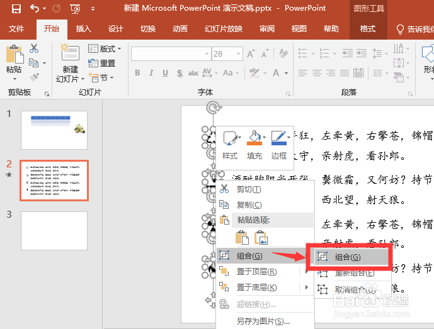Image resolution: width=434 pixels, height=329 pixels.
Task: Select slide 1 thumbnail
Action: (54, 130)
